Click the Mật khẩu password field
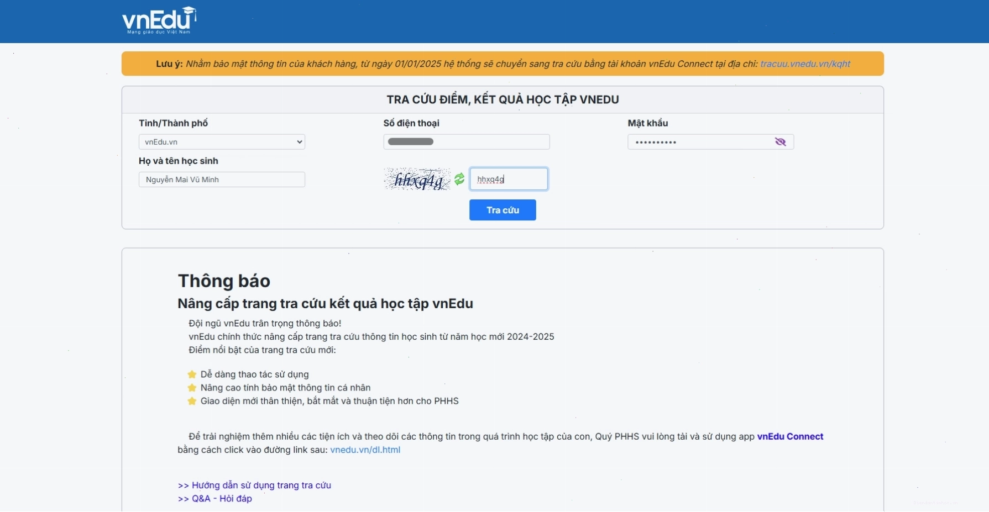This screenshot has width=989, height=512. (x=711, y=142)
